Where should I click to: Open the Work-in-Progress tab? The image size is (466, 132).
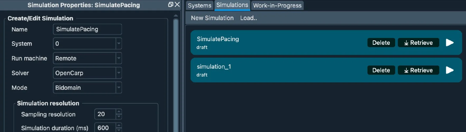point(277,6)
